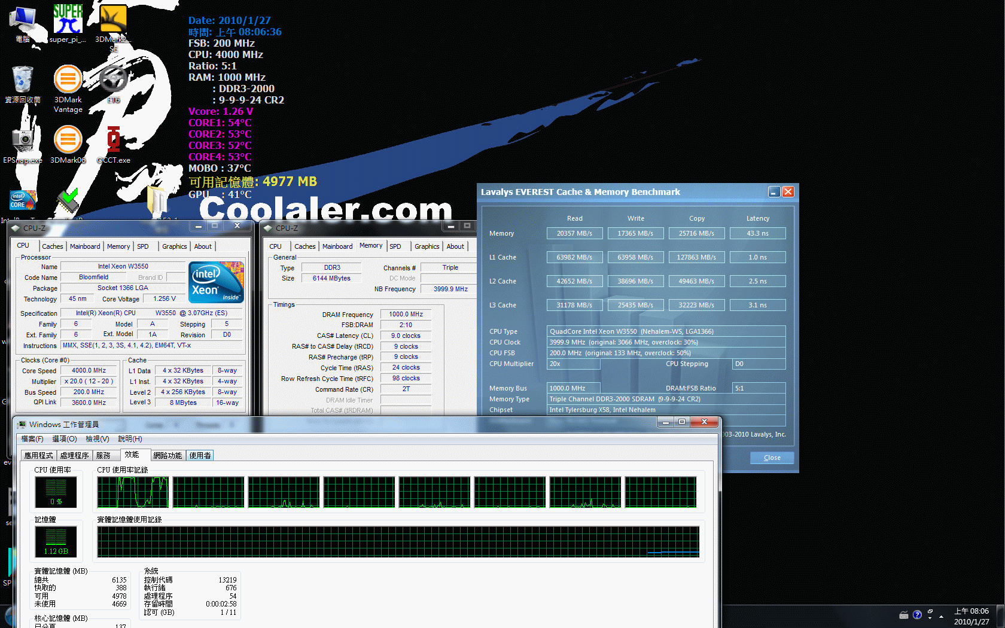Open the steering wheel game shortcut

pyautogui.click(x=114, y=84)
